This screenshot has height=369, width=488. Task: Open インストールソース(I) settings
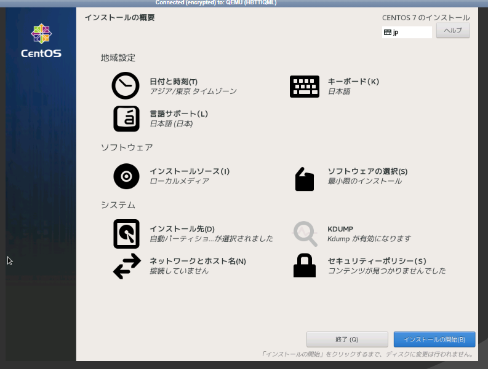(190, 171)
